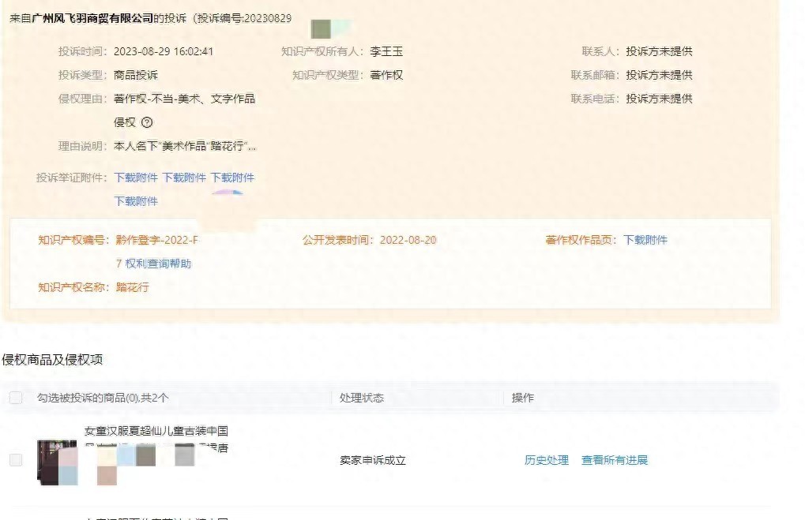This screenshot has width=805, height=520.
Task: Click the 操作 column header
Action: (523, 398)
